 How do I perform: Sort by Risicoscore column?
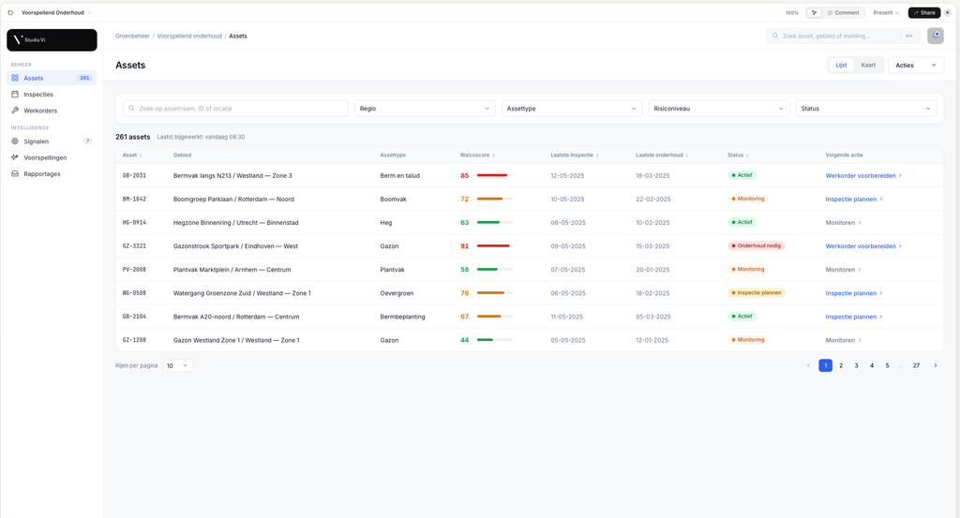click(x=477, y=155)
